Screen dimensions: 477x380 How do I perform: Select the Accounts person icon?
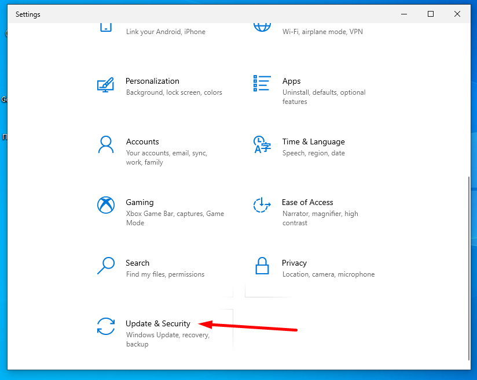106,144
